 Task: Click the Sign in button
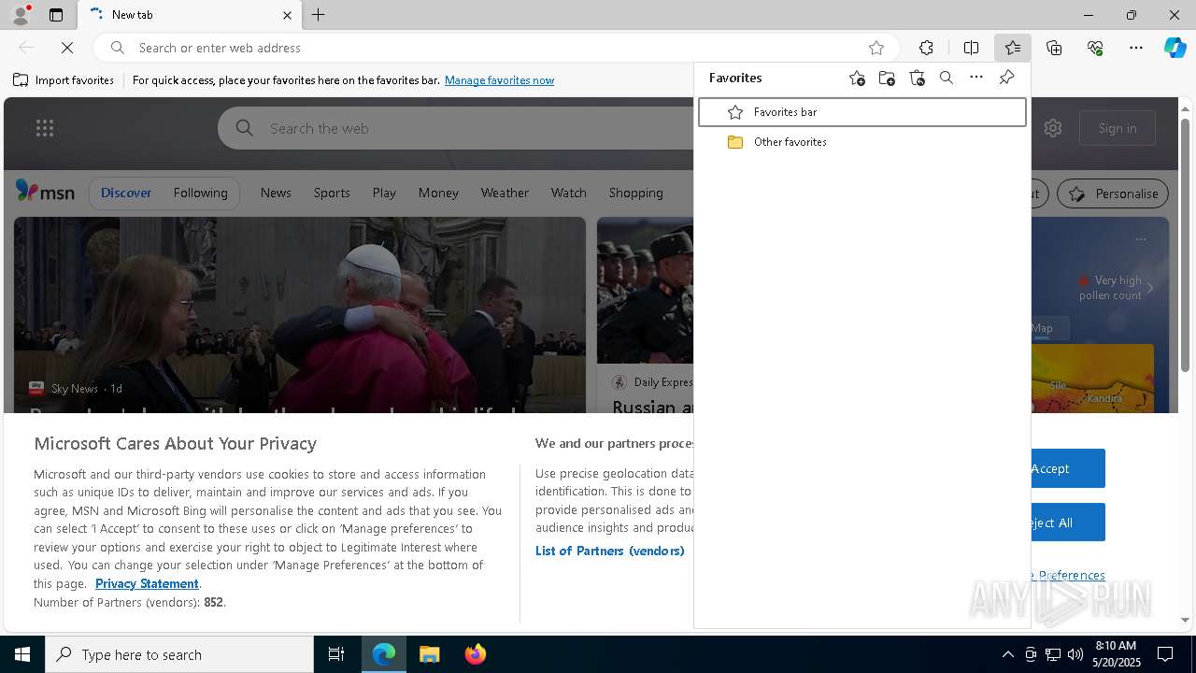point(1118,128)
